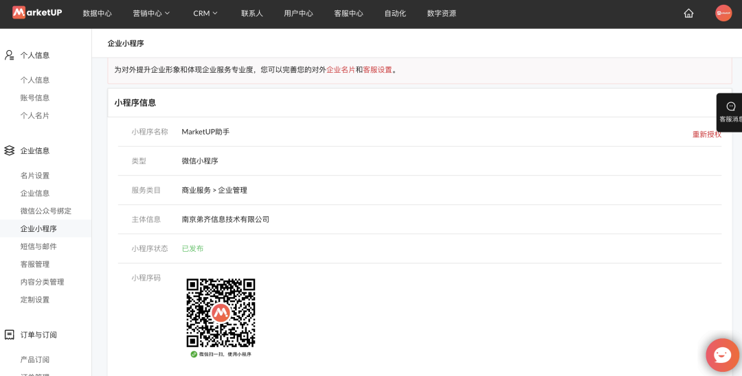Select 账号信息 in sidebar
Viewport: 742px width, 376px height.
(x=35, y=98)
